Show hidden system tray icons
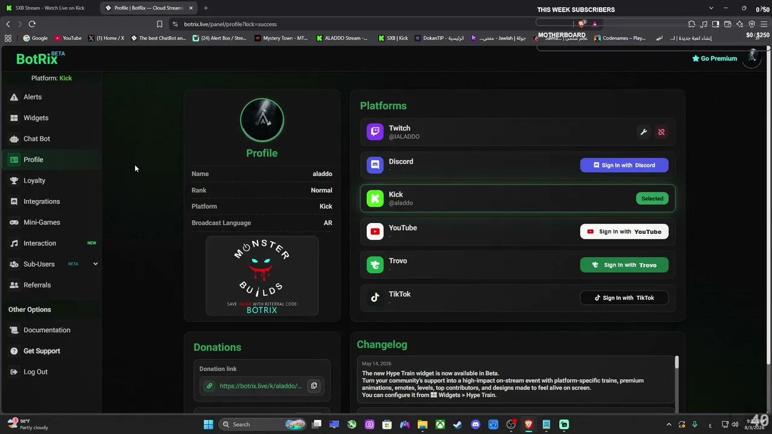 pos(669,424)
